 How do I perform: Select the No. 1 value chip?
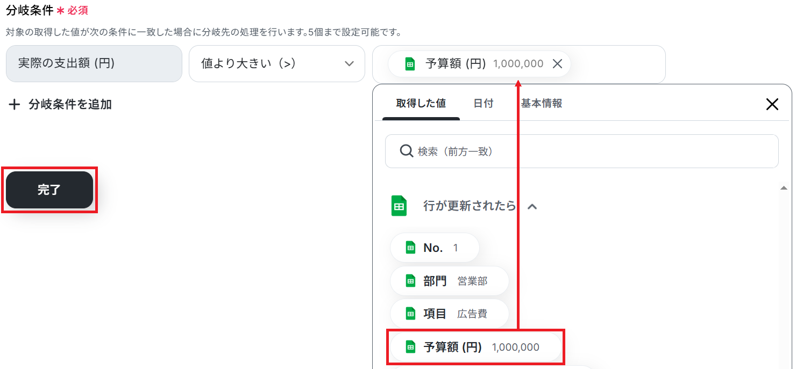click(435, 248)
